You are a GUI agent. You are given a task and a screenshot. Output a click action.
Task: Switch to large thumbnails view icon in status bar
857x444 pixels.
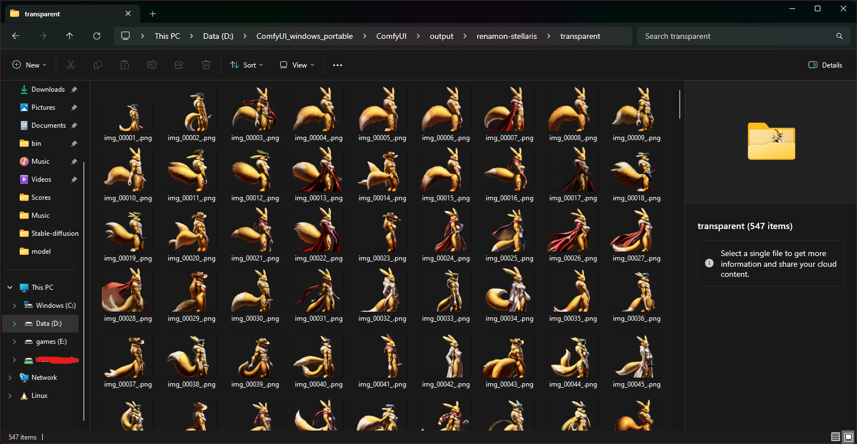pos(849,437)
